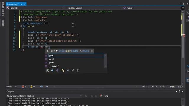Toggle word wrap in Output panel

[x=107, y=96]
